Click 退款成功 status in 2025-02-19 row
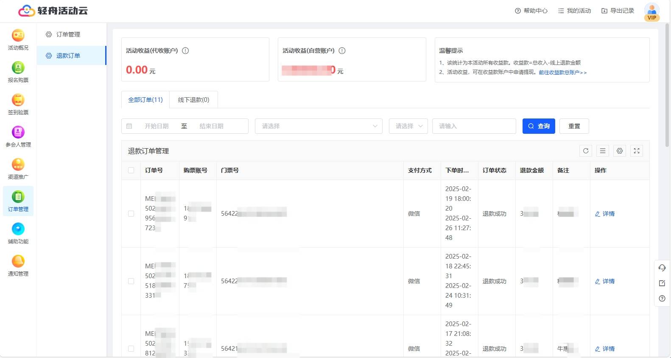Screen dimensions: 671x358 pos(495,214)
